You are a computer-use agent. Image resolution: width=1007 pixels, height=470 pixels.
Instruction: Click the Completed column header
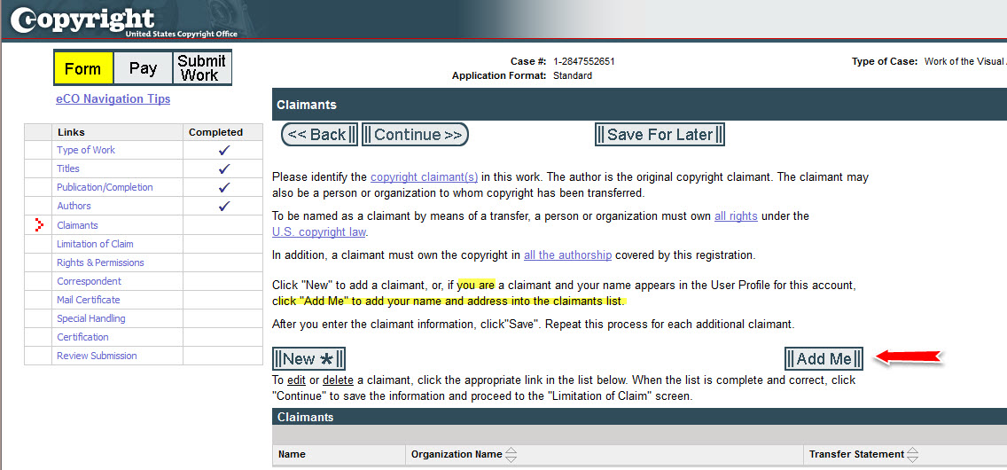(x=215, y=132)
